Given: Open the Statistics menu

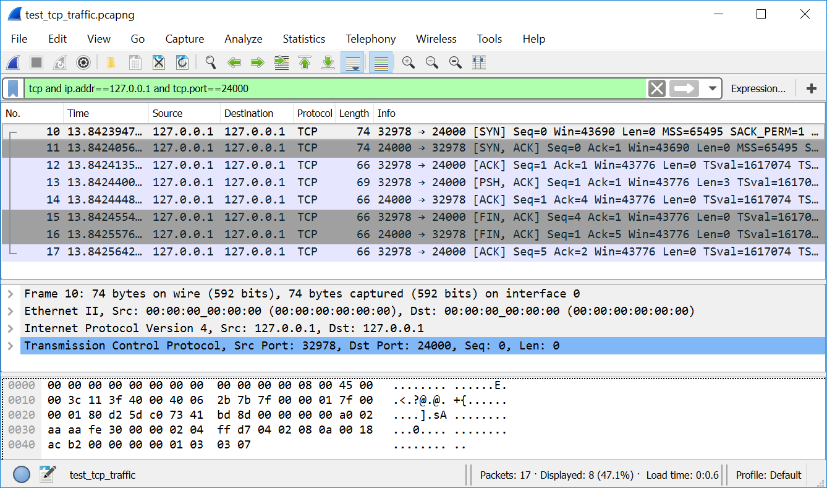Looking at the screenshot, I should [x=303, y=39].
